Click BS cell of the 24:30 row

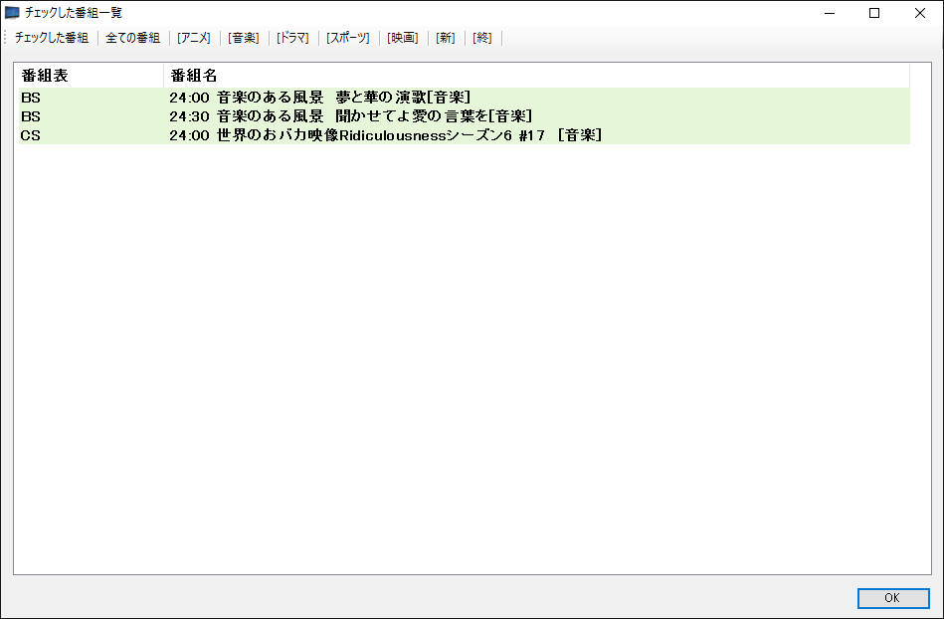[x=31, y=116]
